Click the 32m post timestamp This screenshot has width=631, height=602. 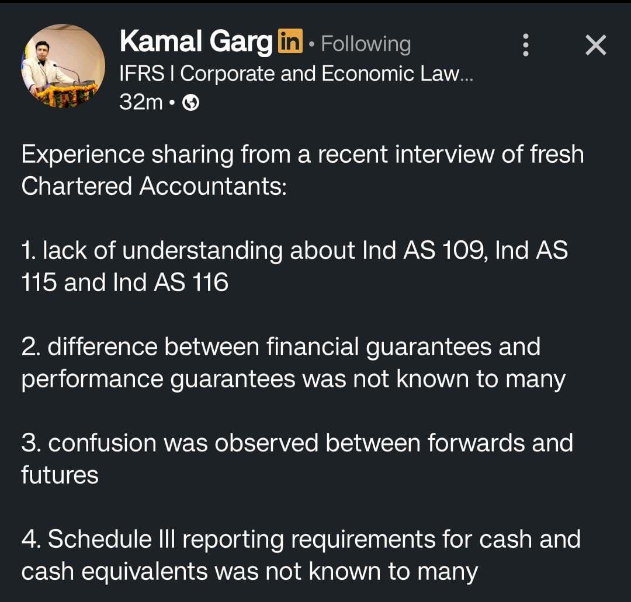click(x=140, y=103)
